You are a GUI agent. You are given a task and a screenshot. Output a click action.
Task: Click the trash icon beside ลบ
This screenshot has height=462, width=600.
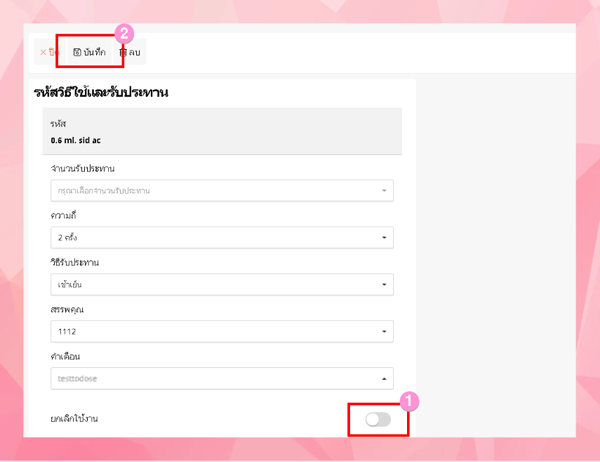click(123, 53)
